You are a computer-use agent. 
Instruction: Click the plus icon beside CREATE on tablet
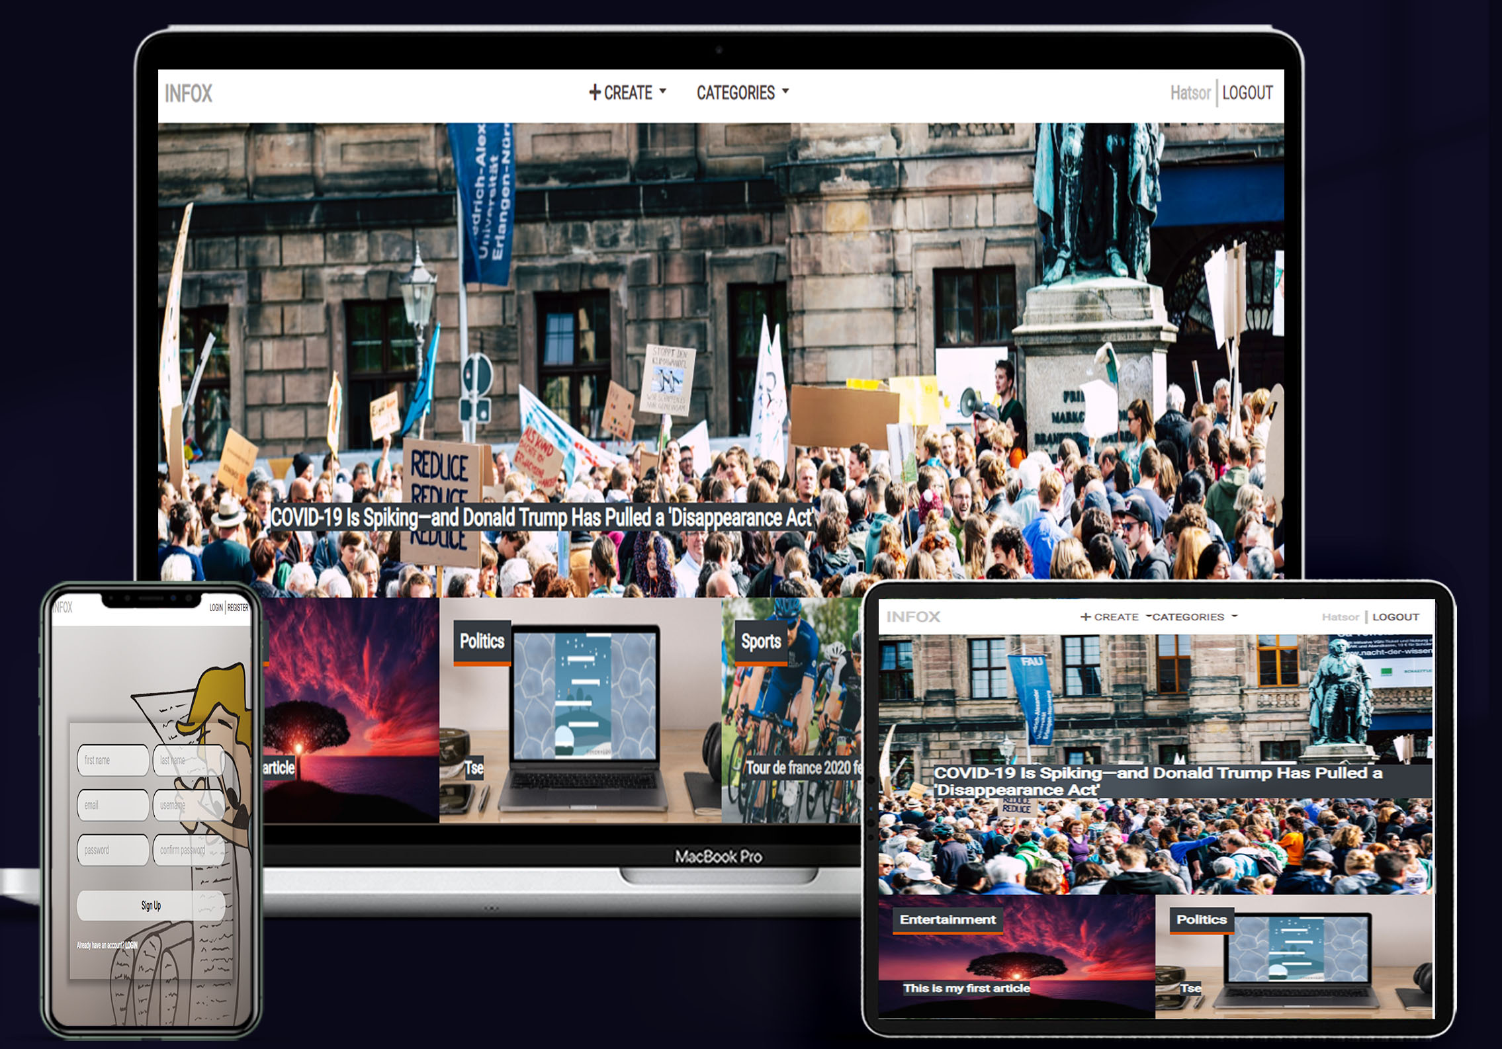point(1085,616)
